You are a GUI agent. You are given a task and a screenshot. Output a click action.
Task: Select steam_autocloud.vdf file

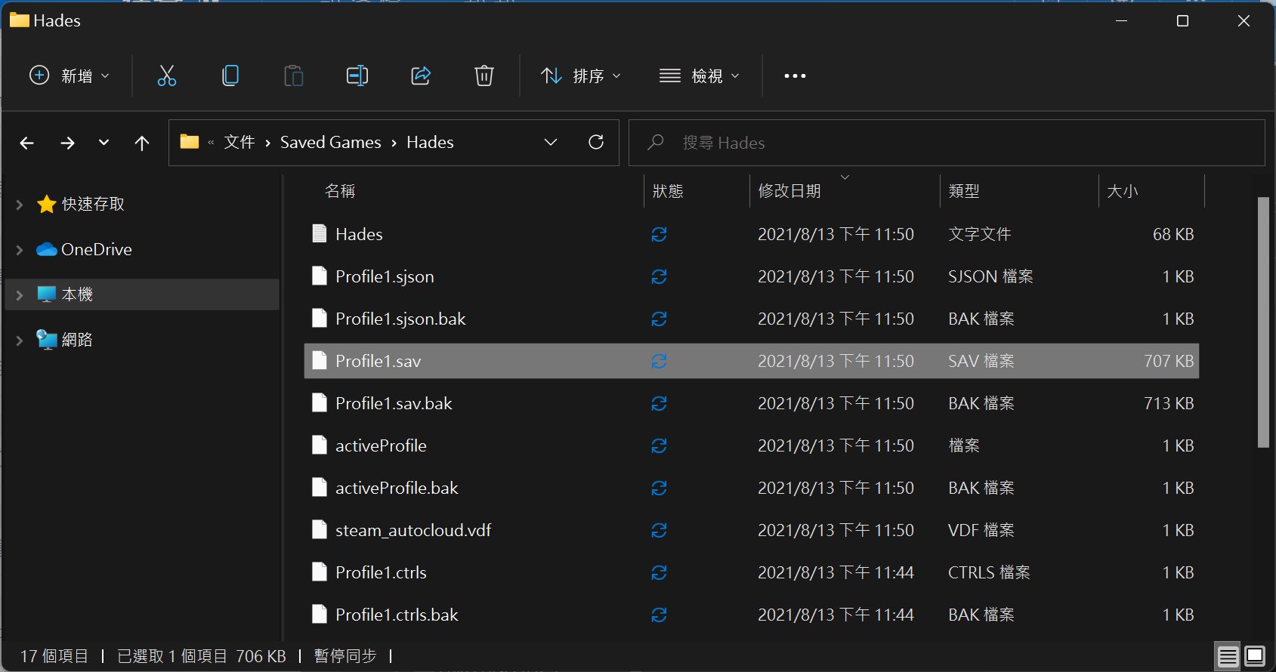coord(413,530)
